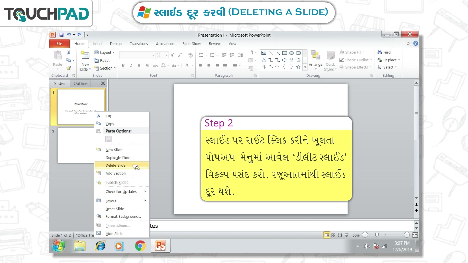Screen dimensions: 468x263
Task: Select the Rectangle shape in gallery
Action: [x=284, y=53]
